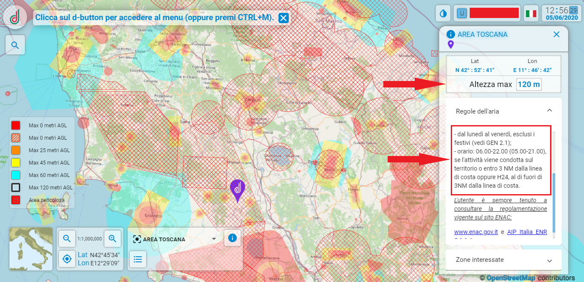Click the purple d-flight pin on map

click(x=238, y=190)
